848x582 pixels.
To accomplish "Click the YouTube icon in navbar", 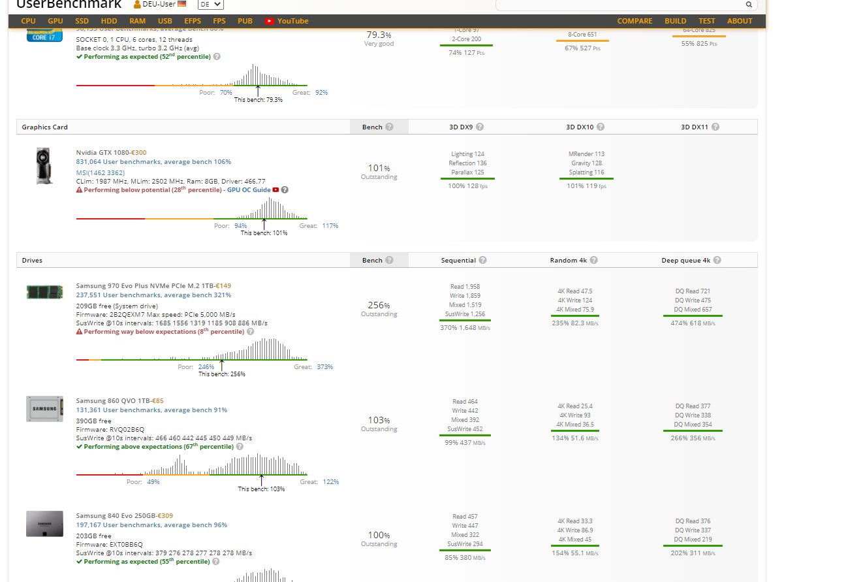I will (269, 21).
